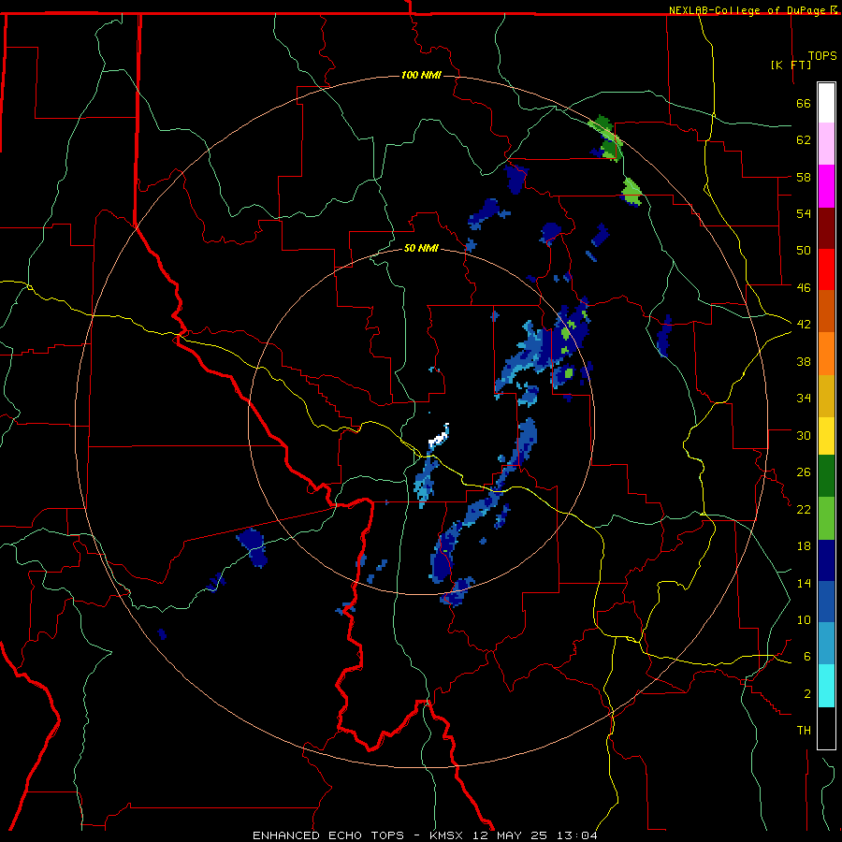Click the 62 value on the tops scale
Viewport: 842px width, 842px height.
804,140
